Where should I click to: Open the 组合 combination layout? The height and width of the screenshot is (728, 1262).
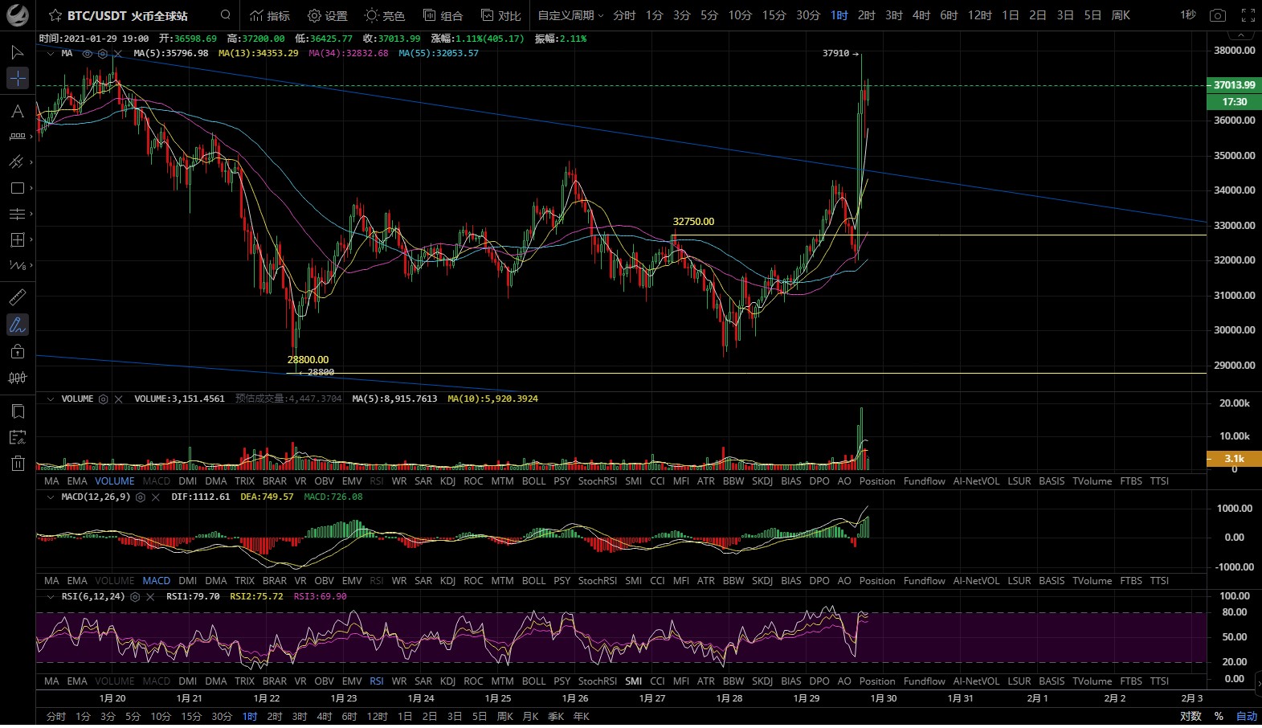[443, 15]
